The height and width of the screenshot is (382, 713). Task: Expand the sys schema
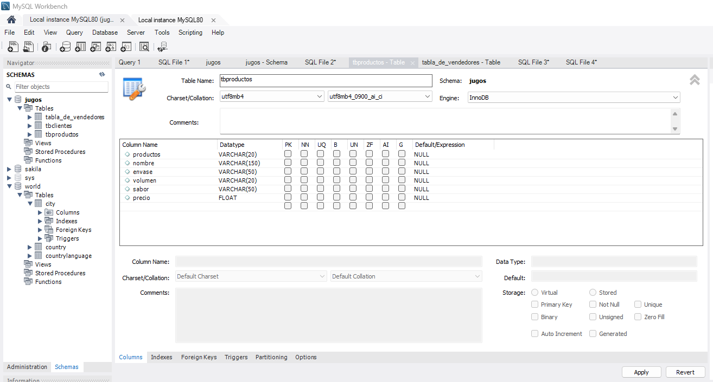(x=9, y=178)
